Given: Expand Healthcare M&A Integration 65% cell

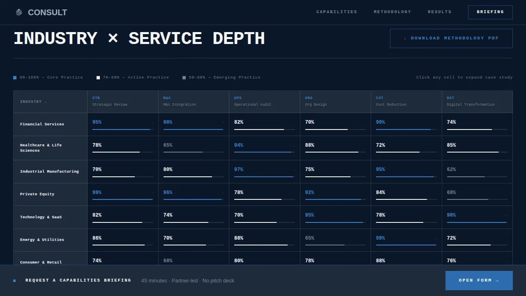Looking at the screenshot, I should (x=194, y=148).
